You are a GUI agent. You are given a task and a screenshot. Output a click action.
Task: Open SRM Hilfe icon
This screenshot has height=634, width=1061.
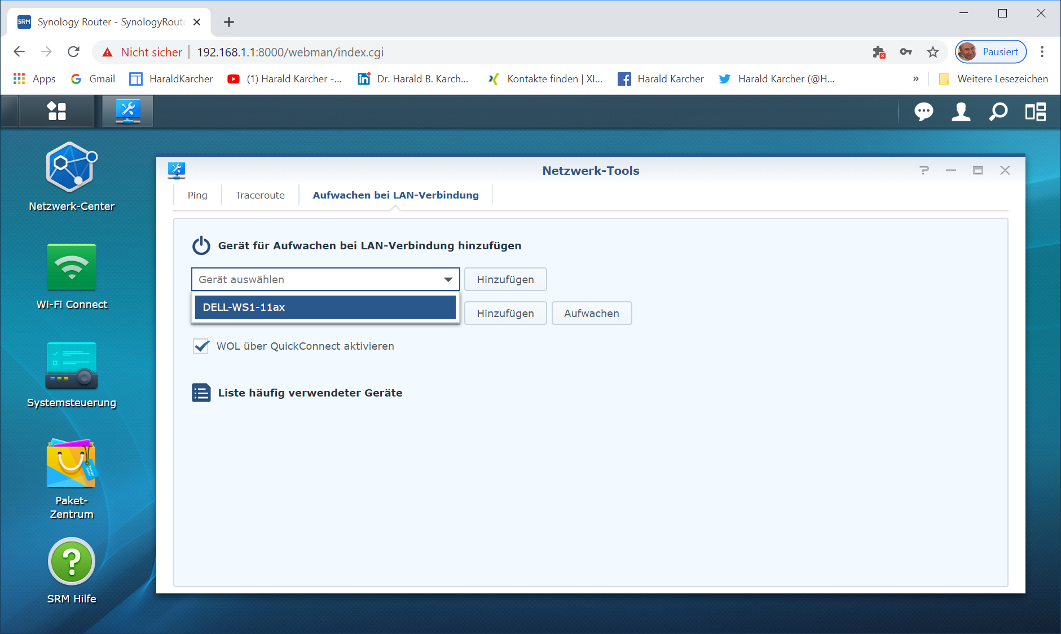[x=72, y=562]
